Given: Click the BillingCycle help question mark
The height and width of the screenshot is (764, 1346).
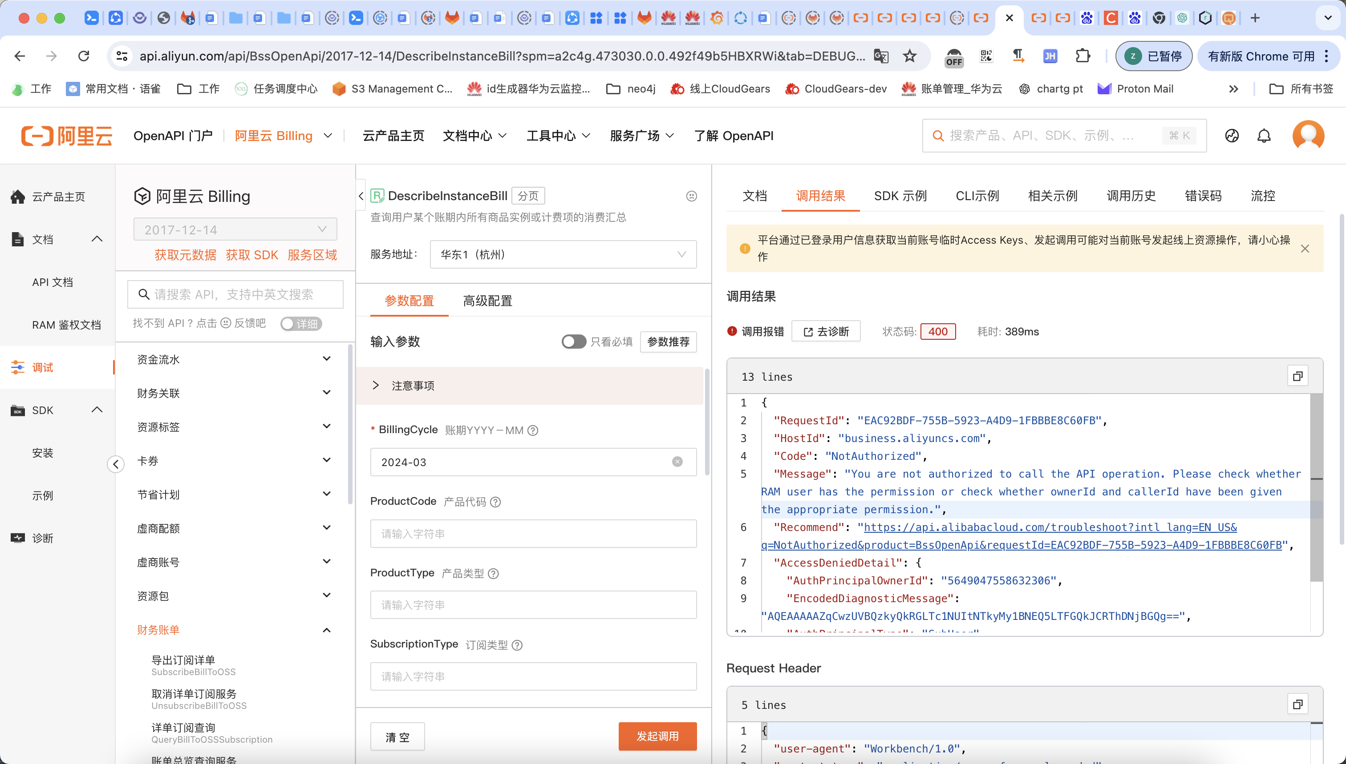Looking at the screenshot, I should click(x=532, y=431).
